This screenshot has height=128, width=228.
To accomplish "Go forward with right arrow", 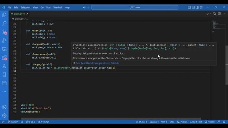I will 88,7.
